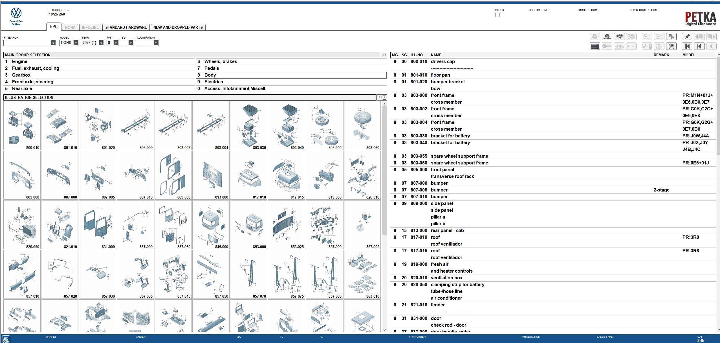Screen dimensions: 720x343
Task: Open the MODEL dropdown showing CON6
Action: click(x=76, y=43)
